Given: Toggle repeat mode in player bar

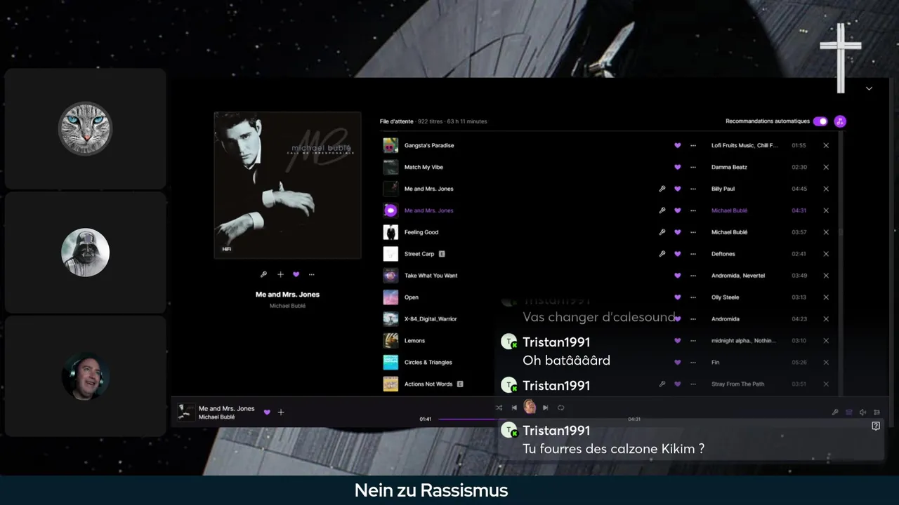Looking at the screenshot, I should tap(561, 408).
